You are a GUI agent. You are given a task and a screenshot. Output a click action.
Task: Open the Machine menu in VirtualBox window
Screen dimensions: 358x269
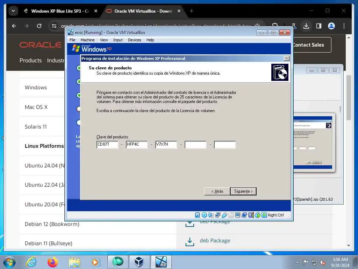pos(88,40)
